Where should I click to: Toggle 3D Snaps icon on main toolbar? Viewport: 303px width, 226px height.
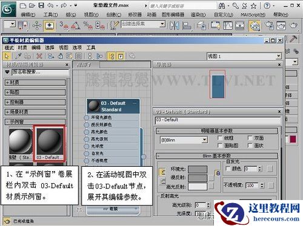[64, 25]
